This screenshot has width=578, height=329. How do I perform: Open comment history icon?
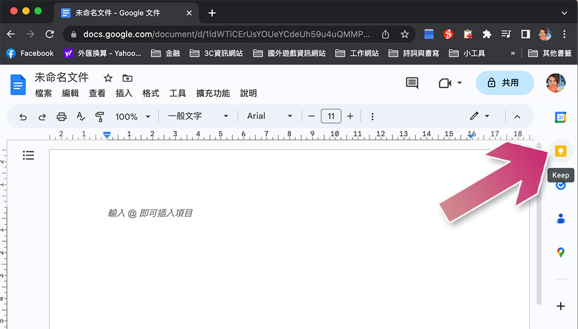tap(412, 83)
